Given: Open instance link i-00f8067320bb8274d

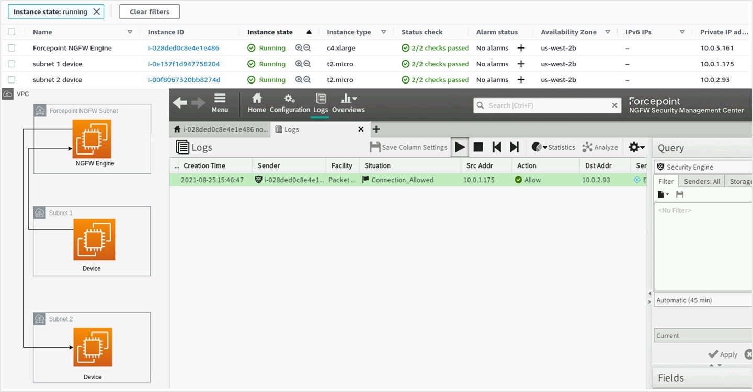Looking at the screenshot, I should coord(184,80).
